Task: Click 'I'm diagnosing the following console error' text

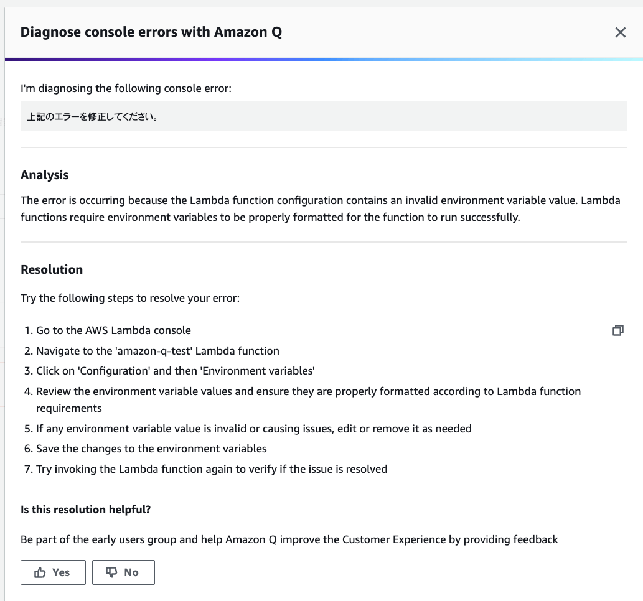Action: click(x=126, y=88)
